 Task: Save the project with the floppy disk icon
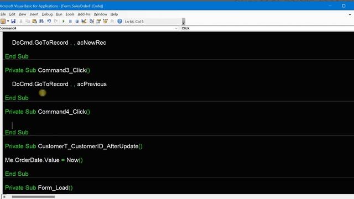(13, 21)
